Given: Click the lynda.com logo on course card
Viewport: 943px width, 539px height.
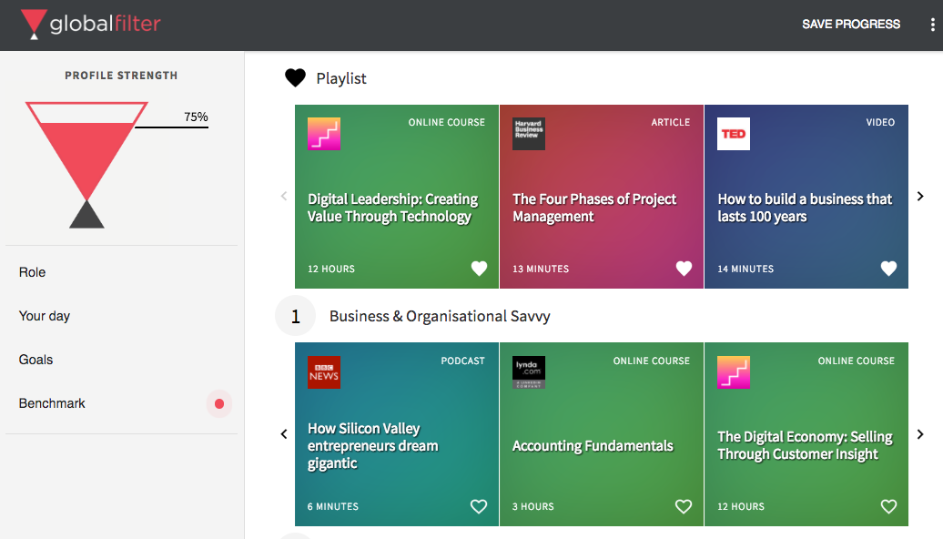Looking at the screenshot, I should (529, 372).
